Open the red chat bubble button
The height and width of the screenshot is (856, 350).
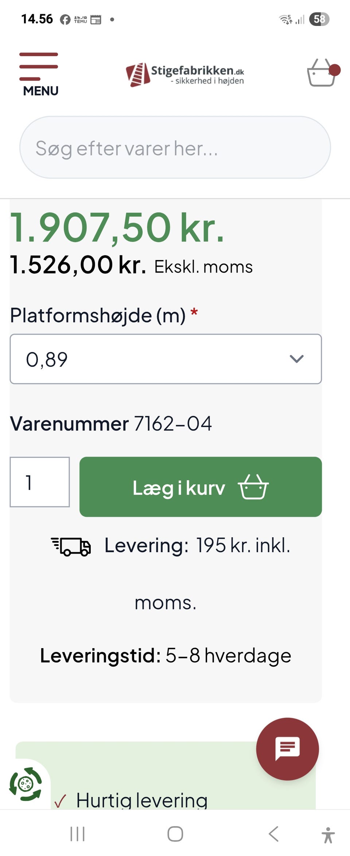pyautogui.click(x=287, y=749)
